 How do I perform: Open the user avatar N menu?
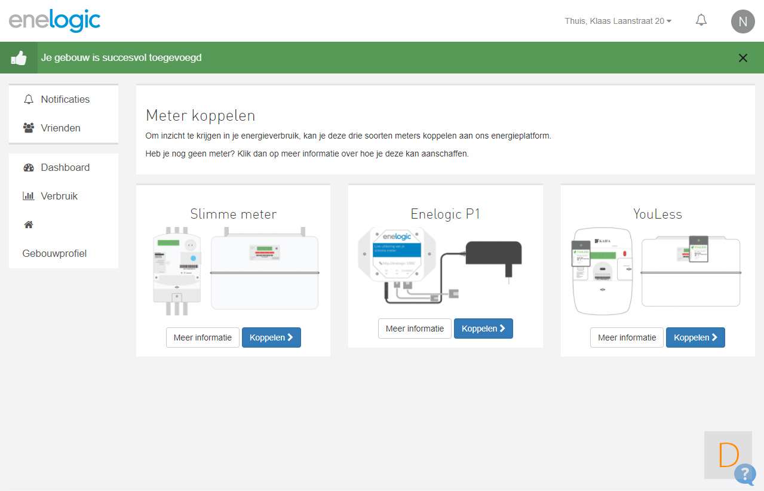click(742, 22)
